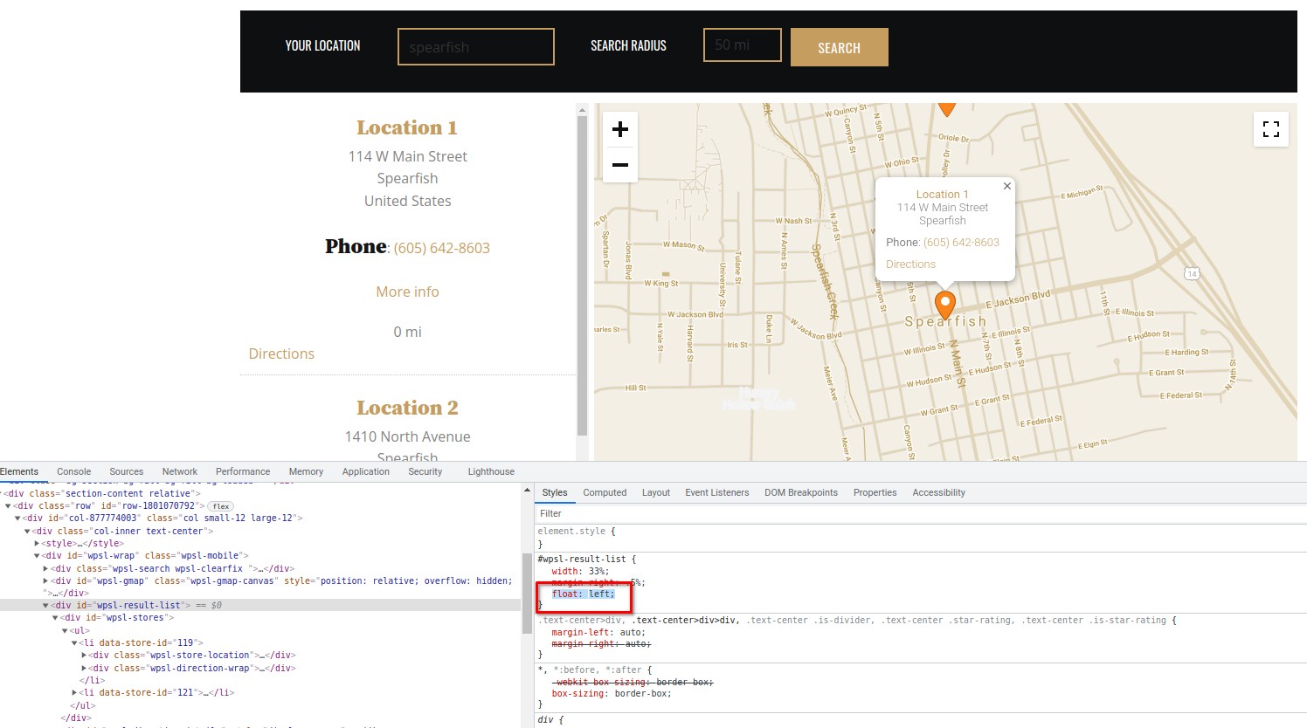This screenshot has width=1307, height=728.
Task: Click the styles Filter input field
Action: (x=921, y=513)
